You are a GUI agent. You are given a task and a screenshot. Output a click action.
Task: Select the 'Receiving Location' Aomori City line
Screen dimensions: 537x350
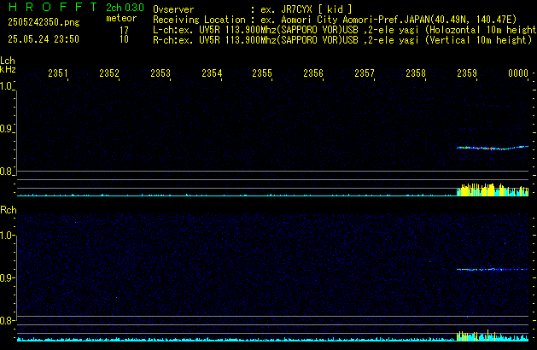tap(335, 20)
